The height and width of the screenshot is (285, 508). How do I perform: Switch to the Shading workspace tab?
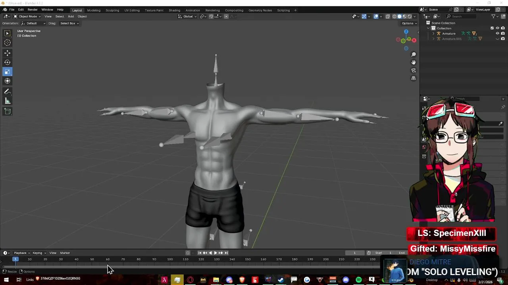tap(174, 10)
